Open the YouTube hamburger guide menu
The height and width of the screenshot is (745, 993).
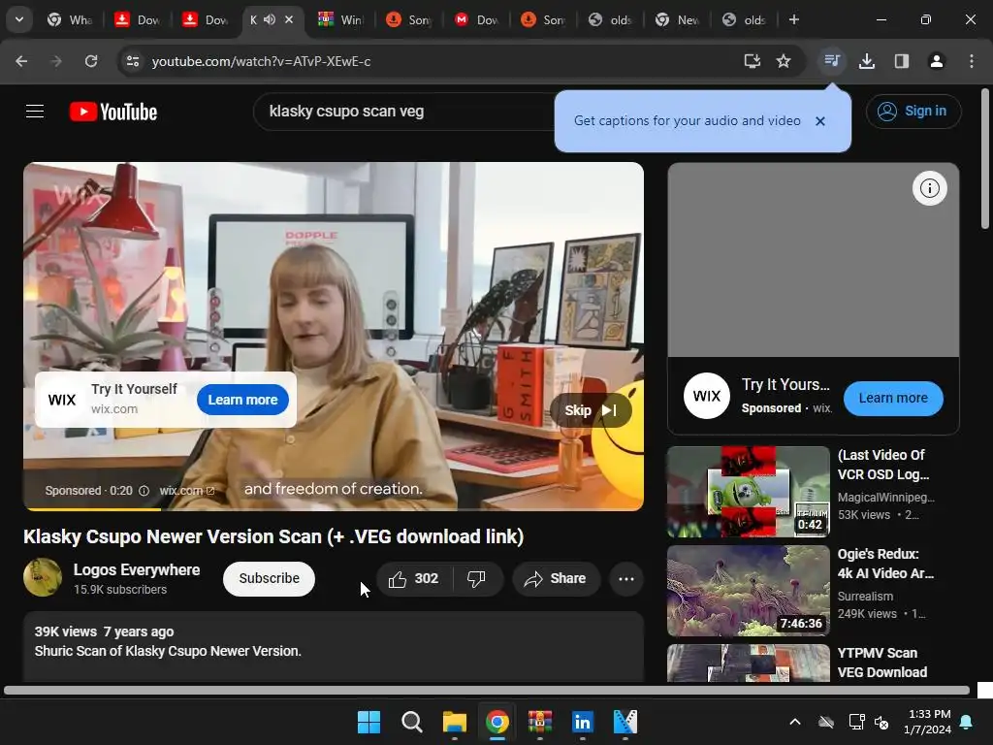(35, 112)
